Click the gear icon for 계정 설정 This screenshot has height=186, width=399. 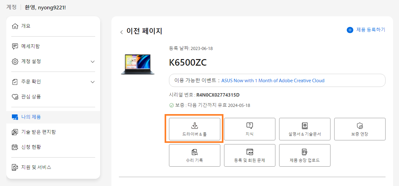pyautogui.click(x=15, y=62)
